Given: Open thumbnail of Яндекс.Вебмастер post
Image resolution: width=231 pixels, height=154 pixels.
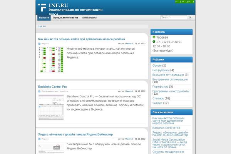Looking at the screenshot, I should pos(51,148).
